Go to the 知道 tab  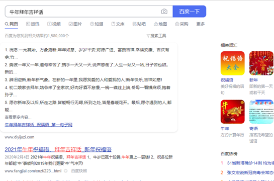97,24
